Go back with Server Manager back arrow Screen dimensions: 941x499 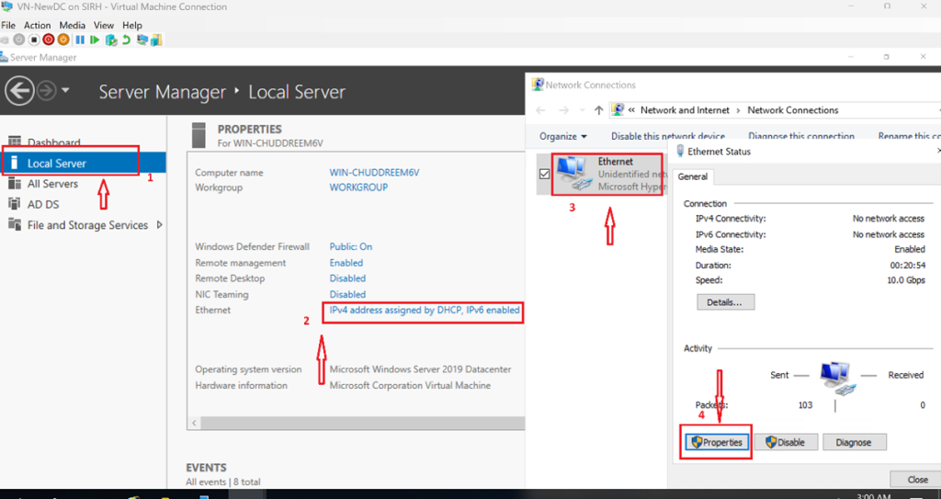coord(19,91)
